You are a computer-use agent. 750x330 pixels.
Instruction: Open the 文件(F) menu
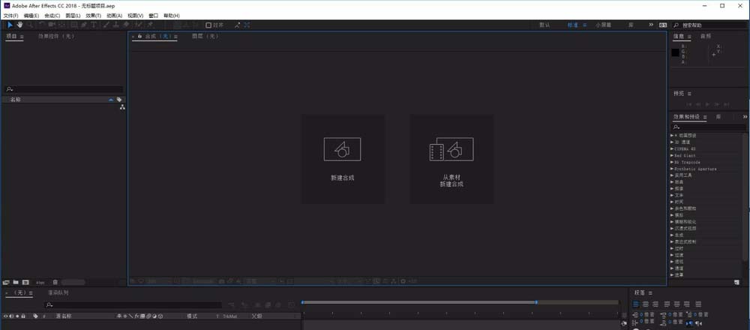pos(10,16)
